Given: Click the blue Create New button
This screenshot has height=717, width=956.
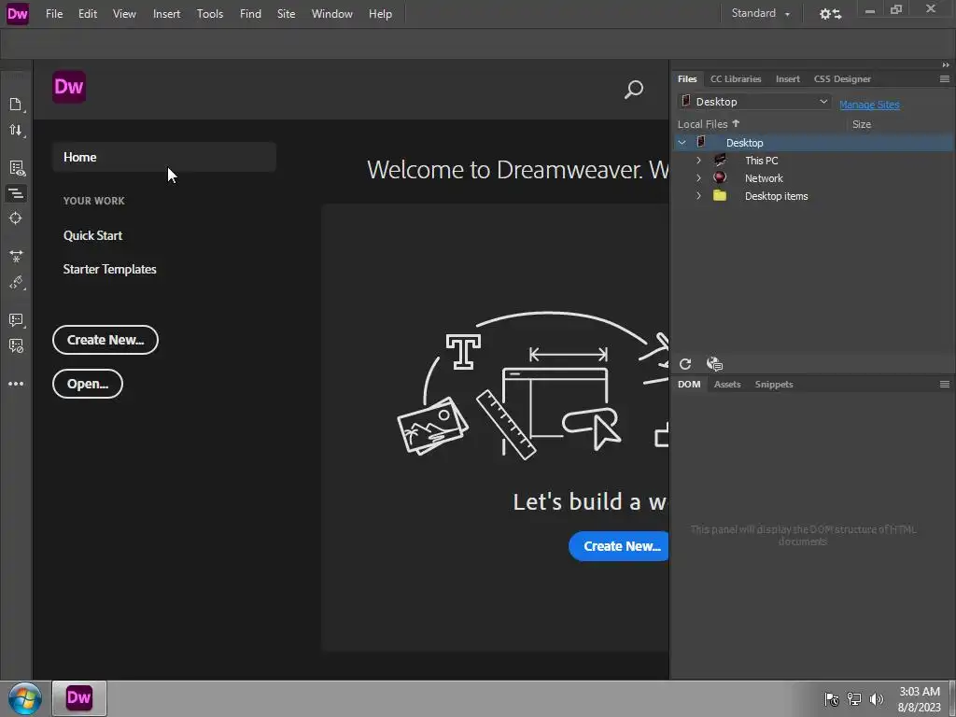Looking at the screenshot, I should click(x=619, y=545).
